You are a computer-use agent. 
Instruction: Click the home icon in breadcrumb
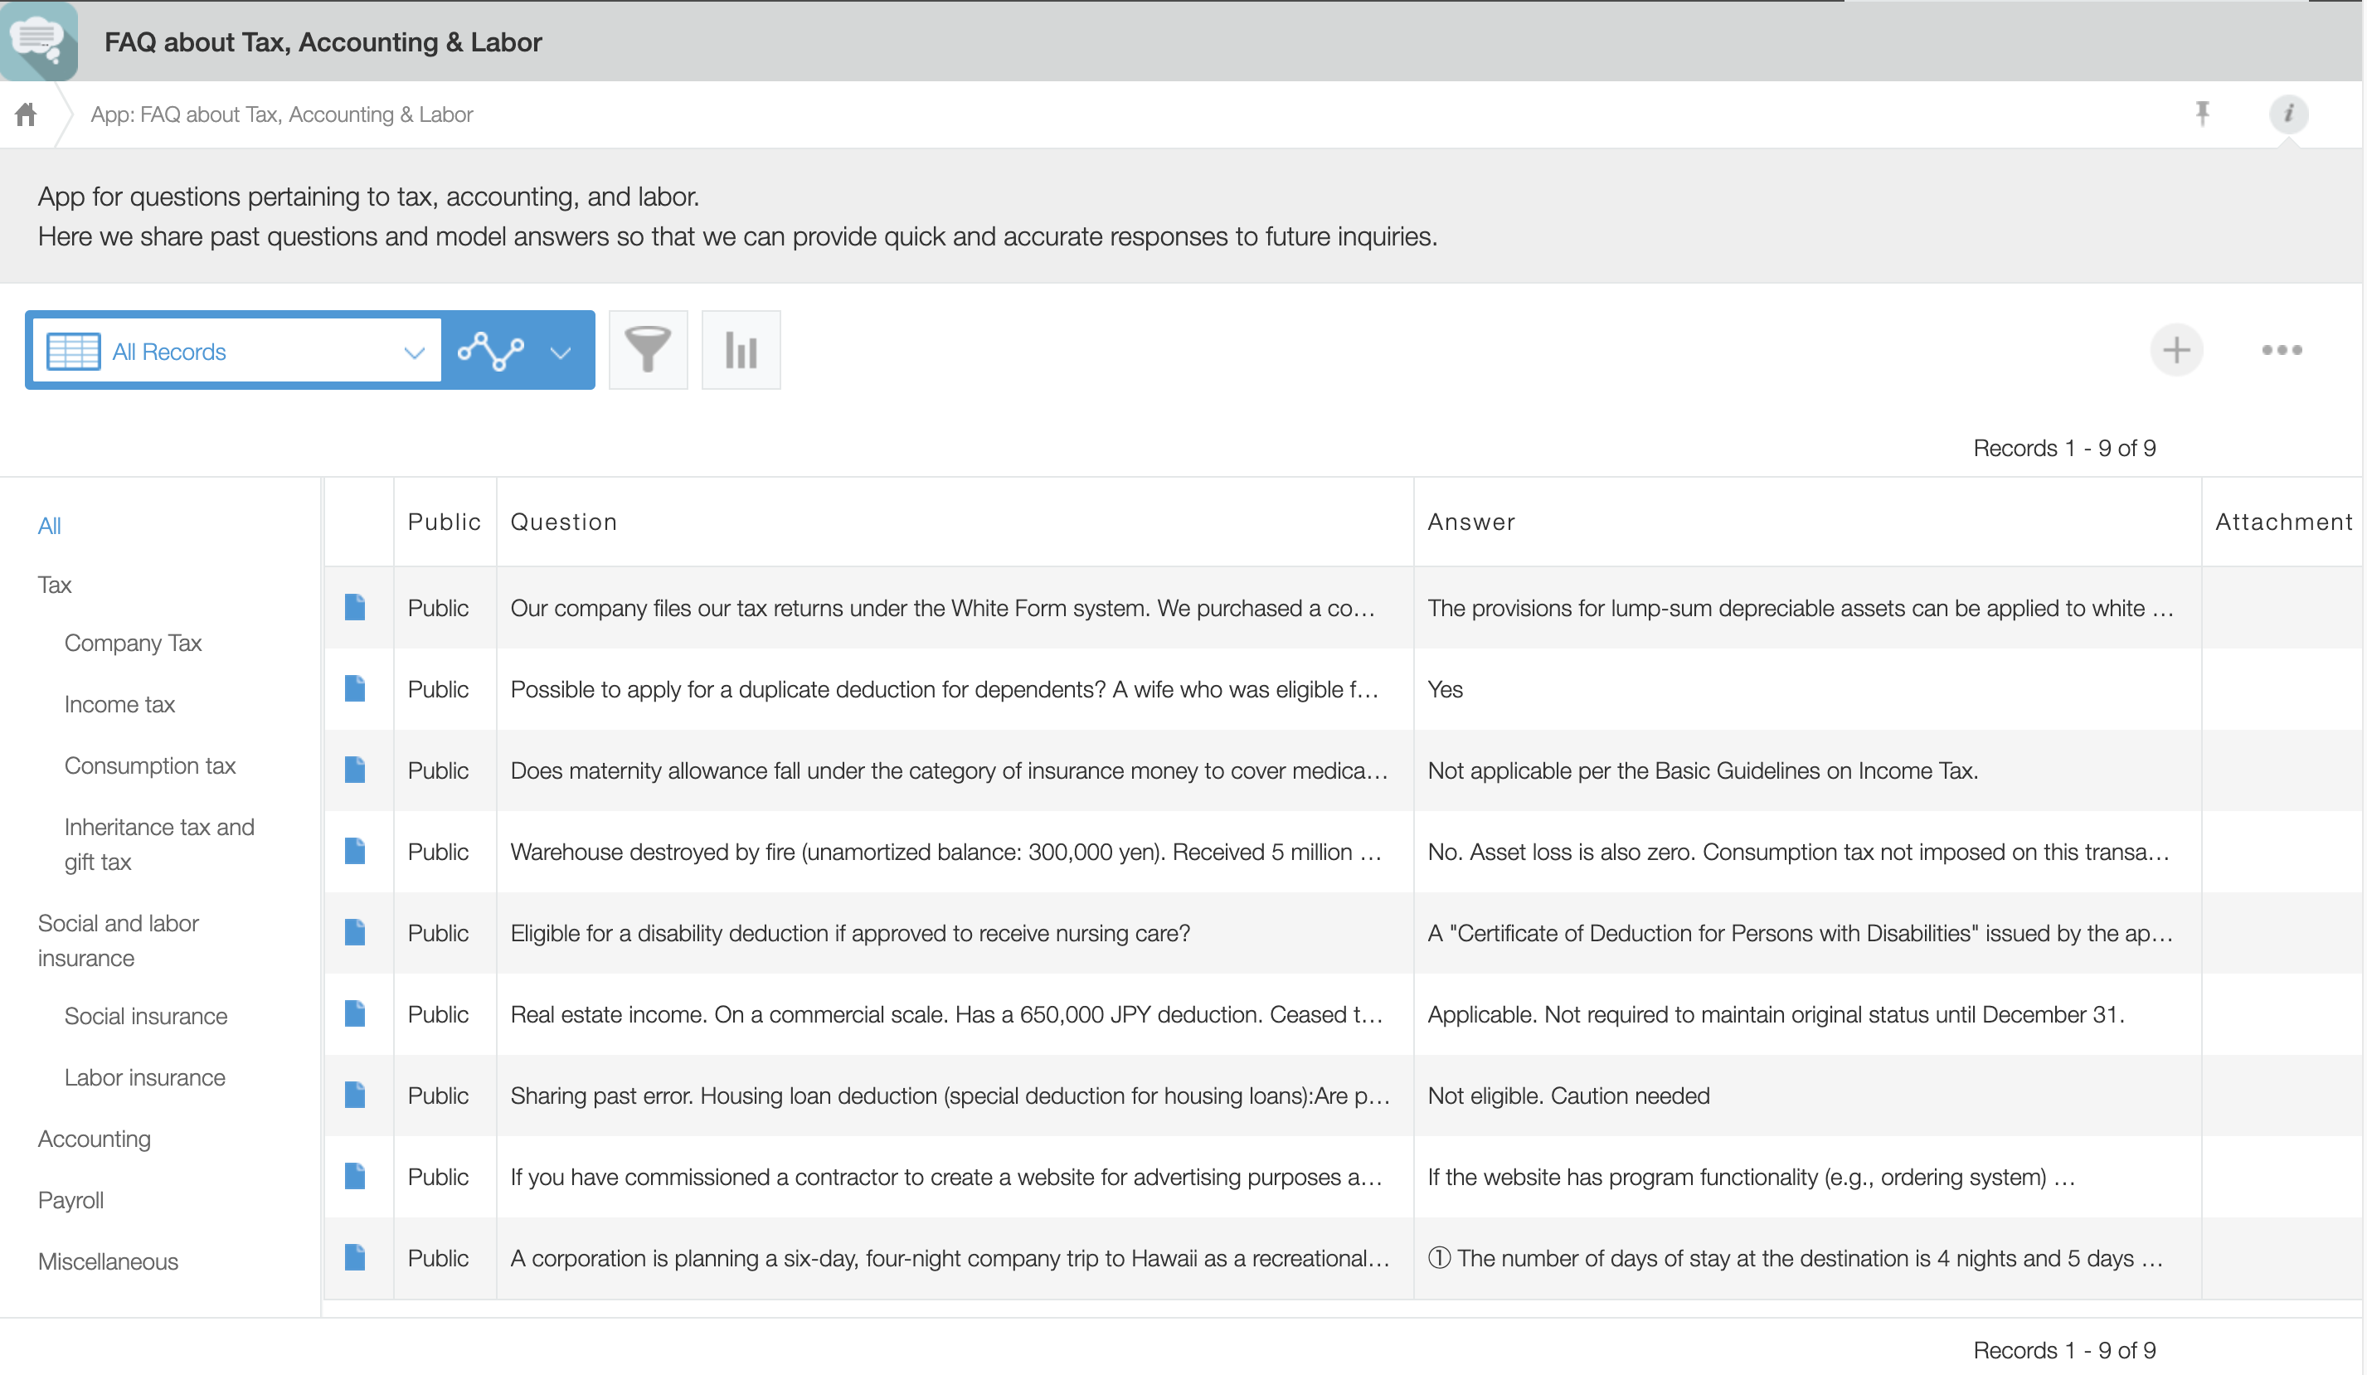[27, 114]
